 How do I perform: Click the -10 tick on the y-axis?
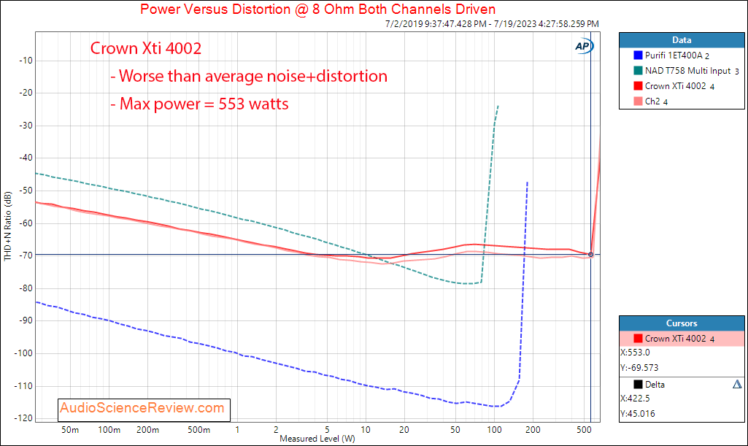[x=26, y=61]
